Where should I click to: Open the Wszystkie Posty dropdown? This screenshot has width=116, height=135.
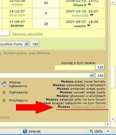27,44
